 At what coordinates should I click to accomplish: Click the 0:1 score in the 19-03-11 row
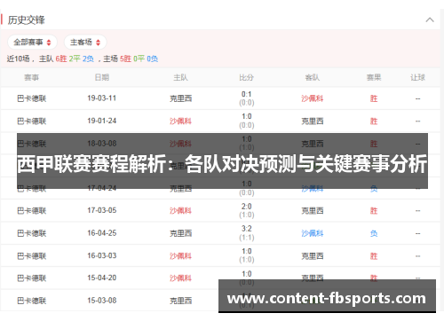[x=247, y=94]
